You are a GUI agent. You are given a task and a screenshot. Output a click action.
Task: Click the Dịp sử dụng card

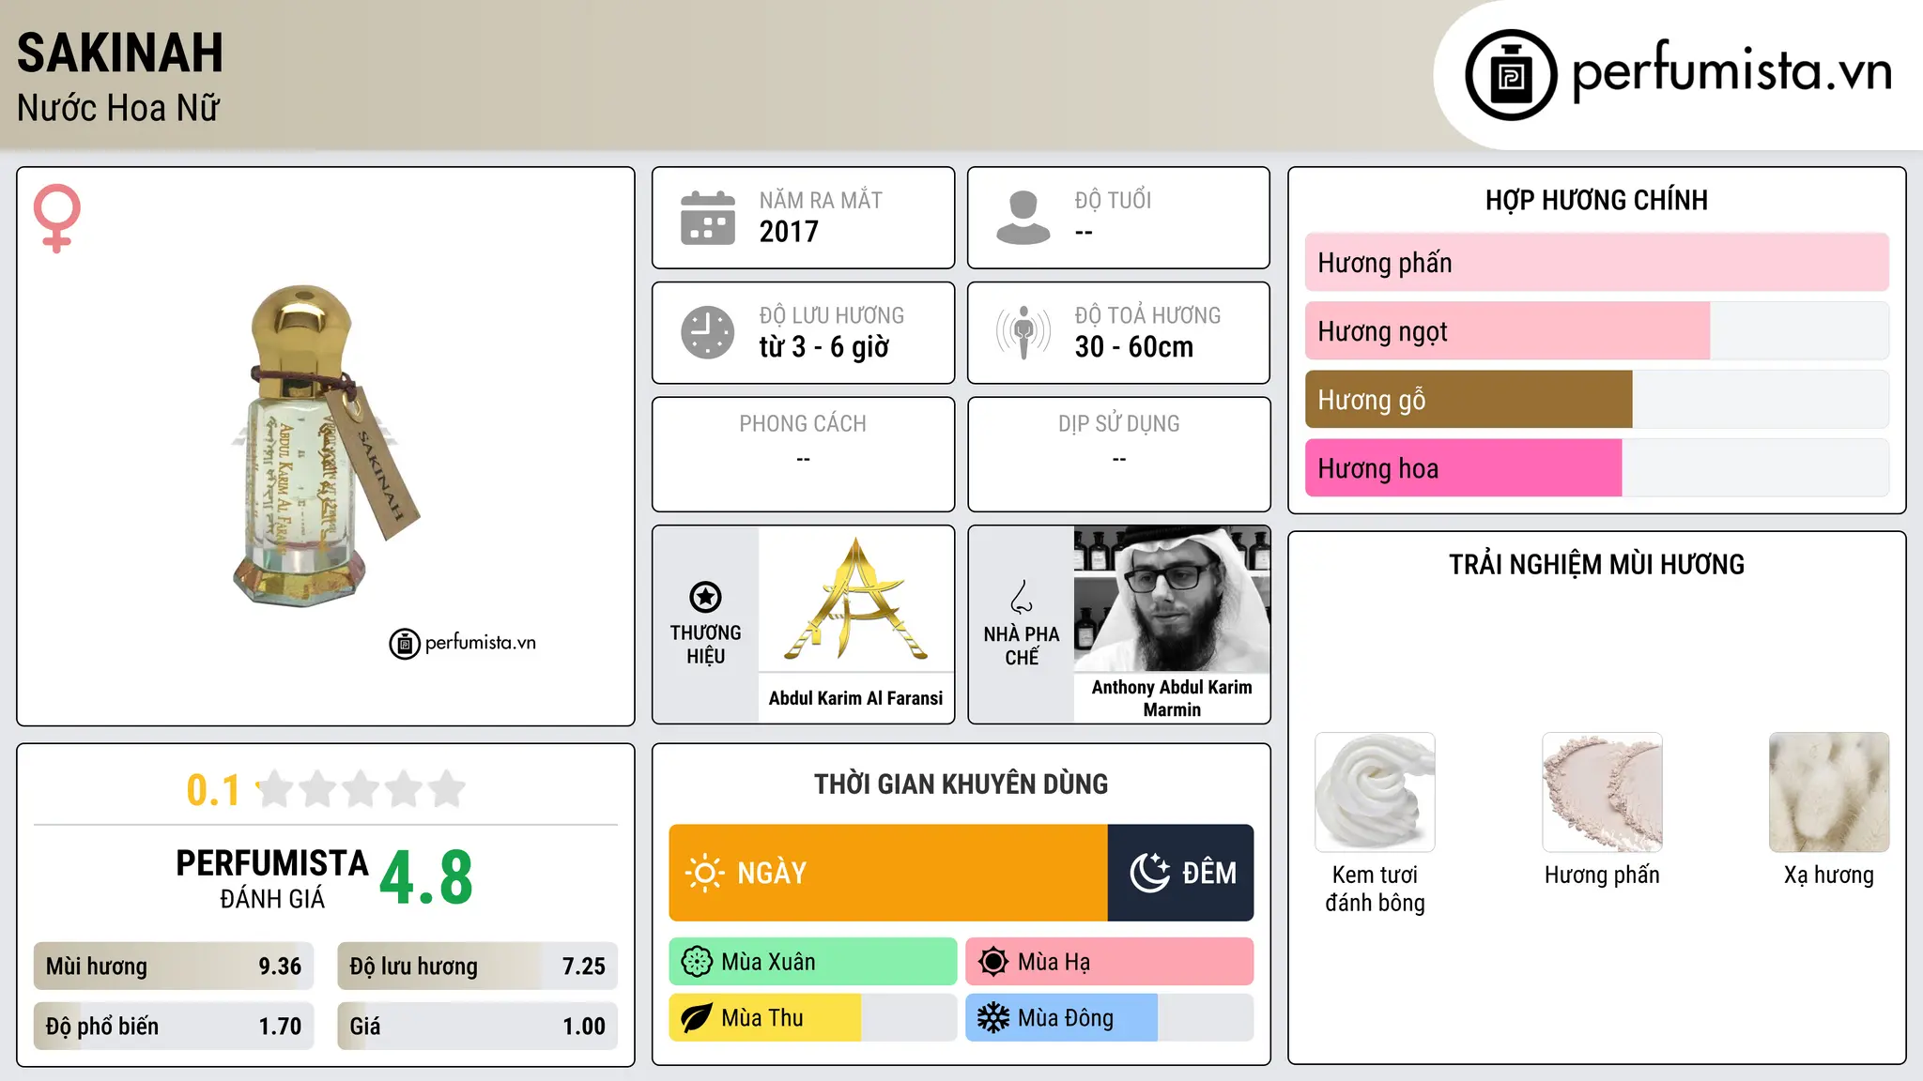[x=1118, y=454]
